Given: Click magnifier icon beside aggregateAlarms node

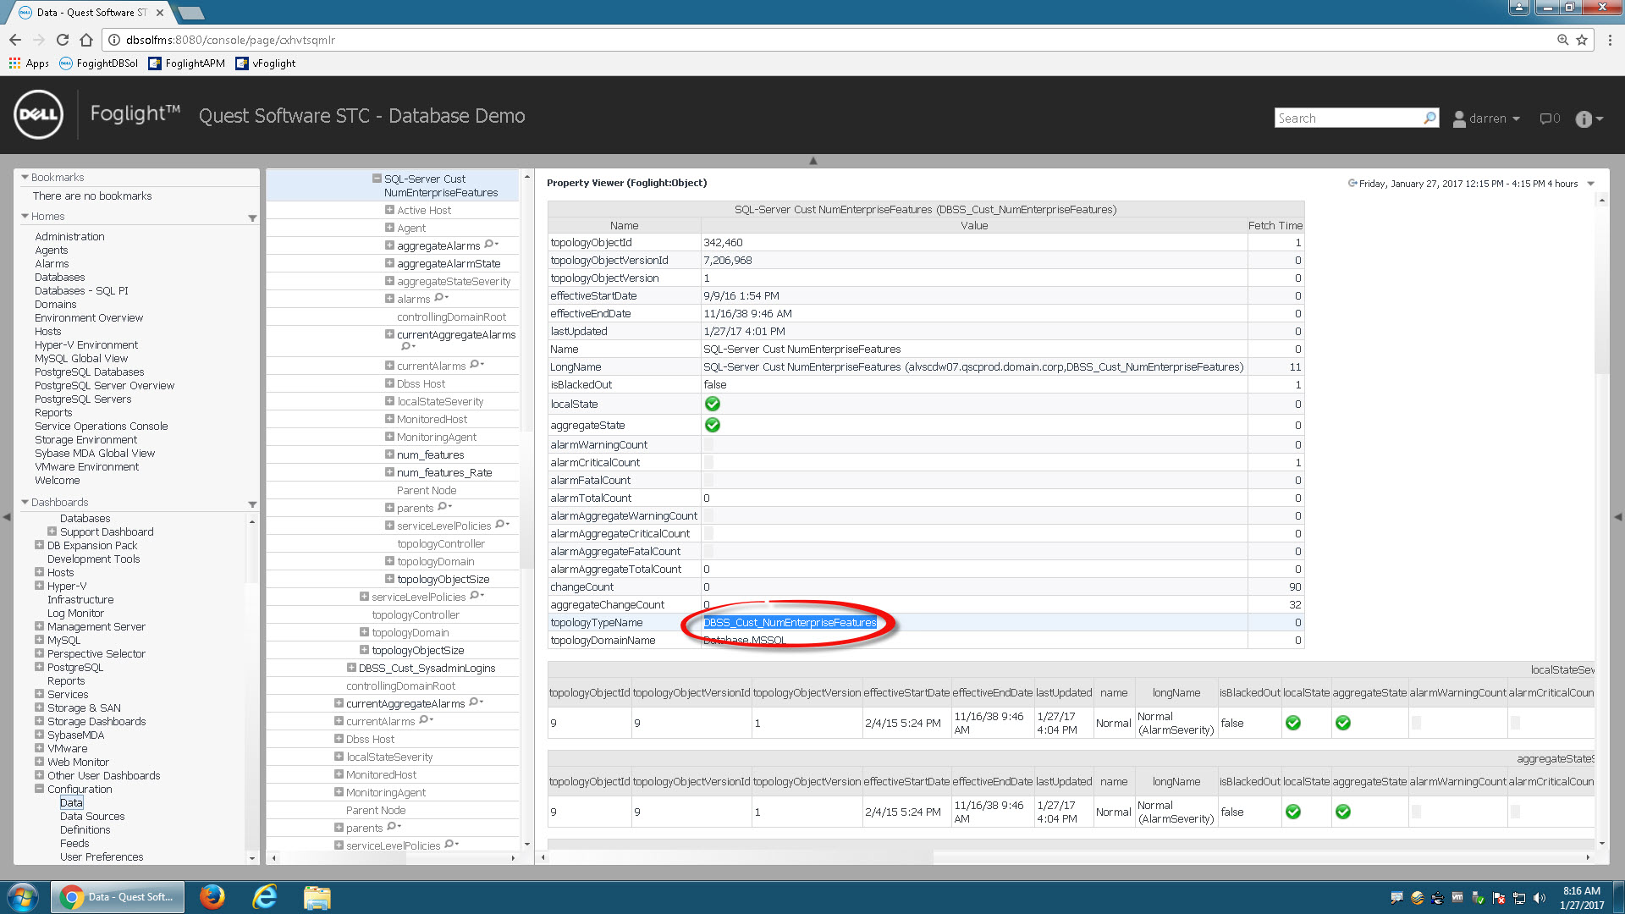Looking at the screenshot, I should (490, 245).
